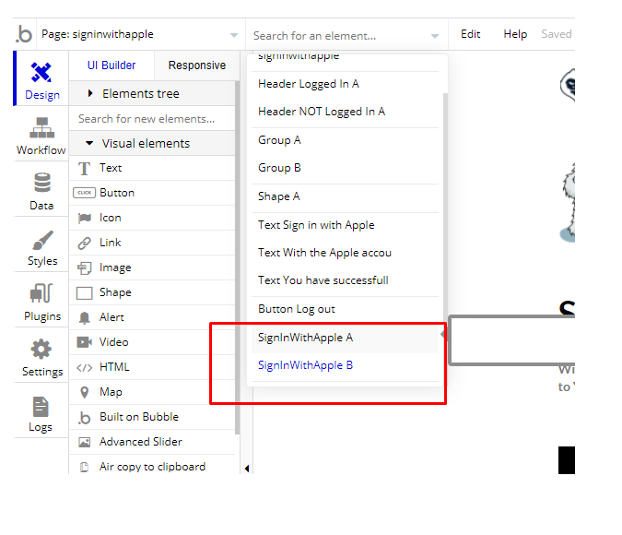Select the Built on Bubble icon
Image resolution: width=622 pixels, height=535 pixels.
[85, 418]
